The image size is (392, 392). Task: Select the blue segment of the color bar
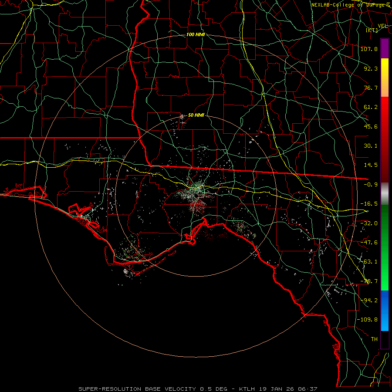coord(385,311)
